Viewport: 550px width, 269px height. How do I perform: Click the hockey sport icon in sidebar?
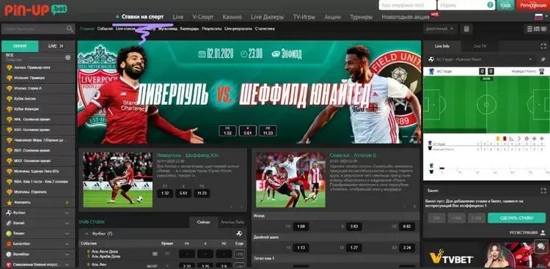coord(9,223)
